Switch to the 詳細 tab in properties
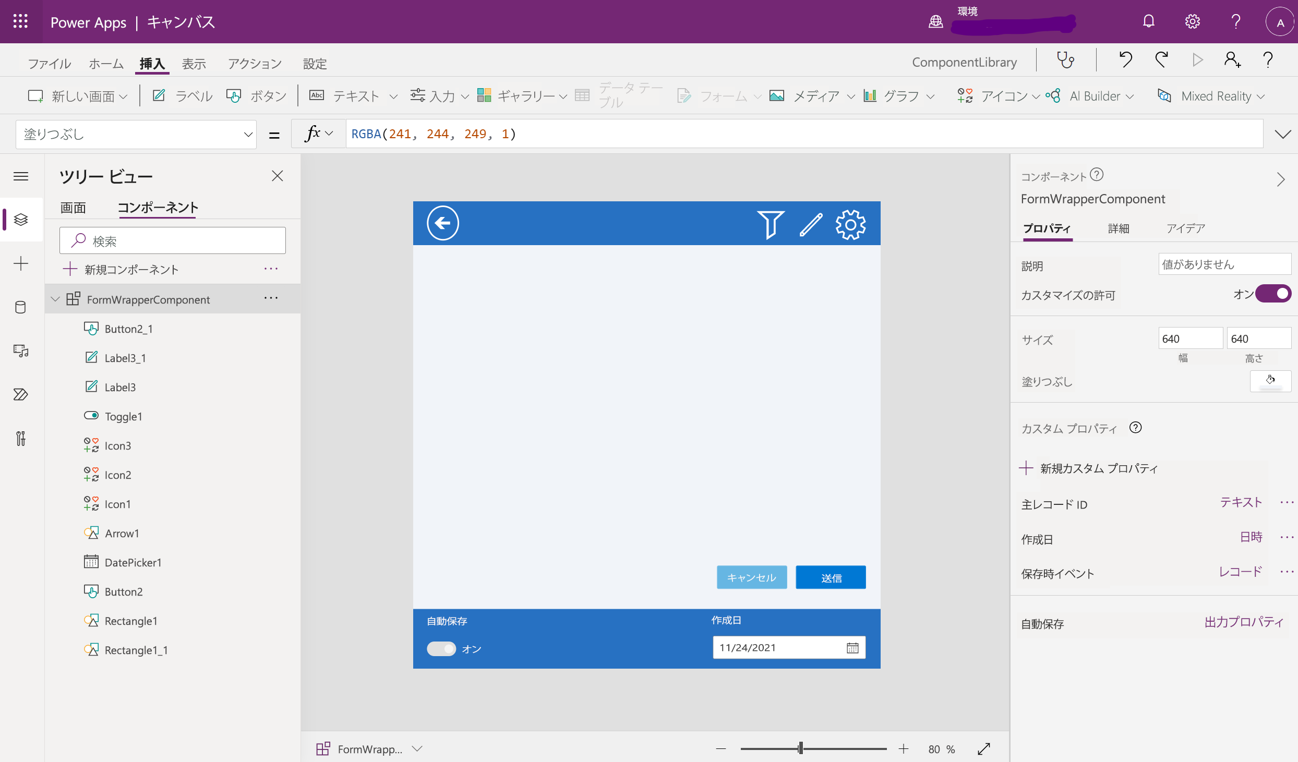The height and width of the screenshot is (762, 1298). [x=1119, y=228]
